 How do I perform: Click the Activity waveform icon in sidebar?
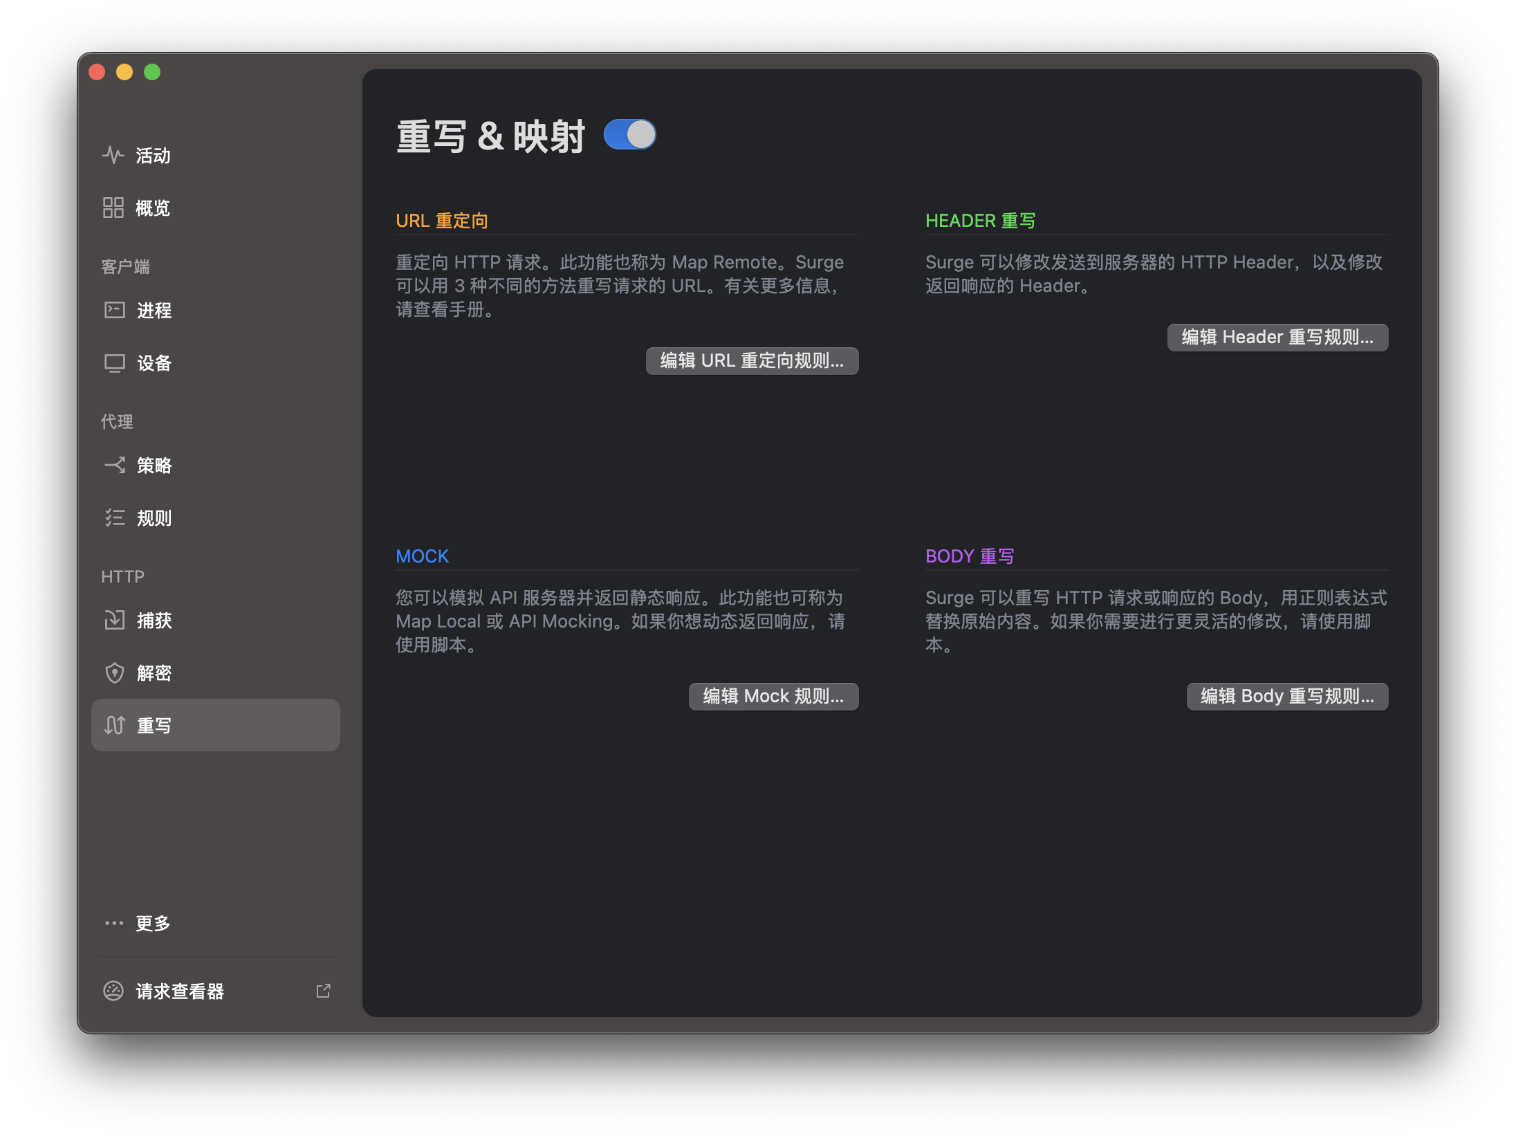tap(113, 155)
